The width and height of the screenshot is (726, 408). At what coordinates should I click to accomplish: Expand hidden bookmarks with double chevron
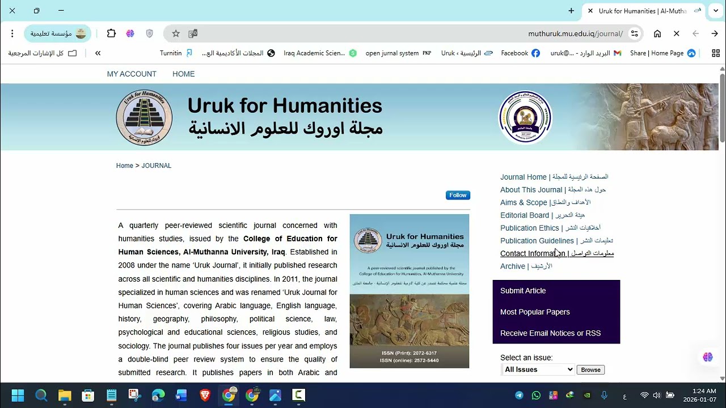98,53
